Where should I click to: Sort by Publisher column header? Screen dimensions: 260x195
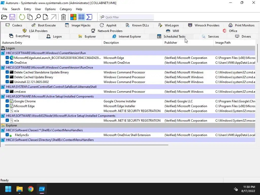point(188,43)
